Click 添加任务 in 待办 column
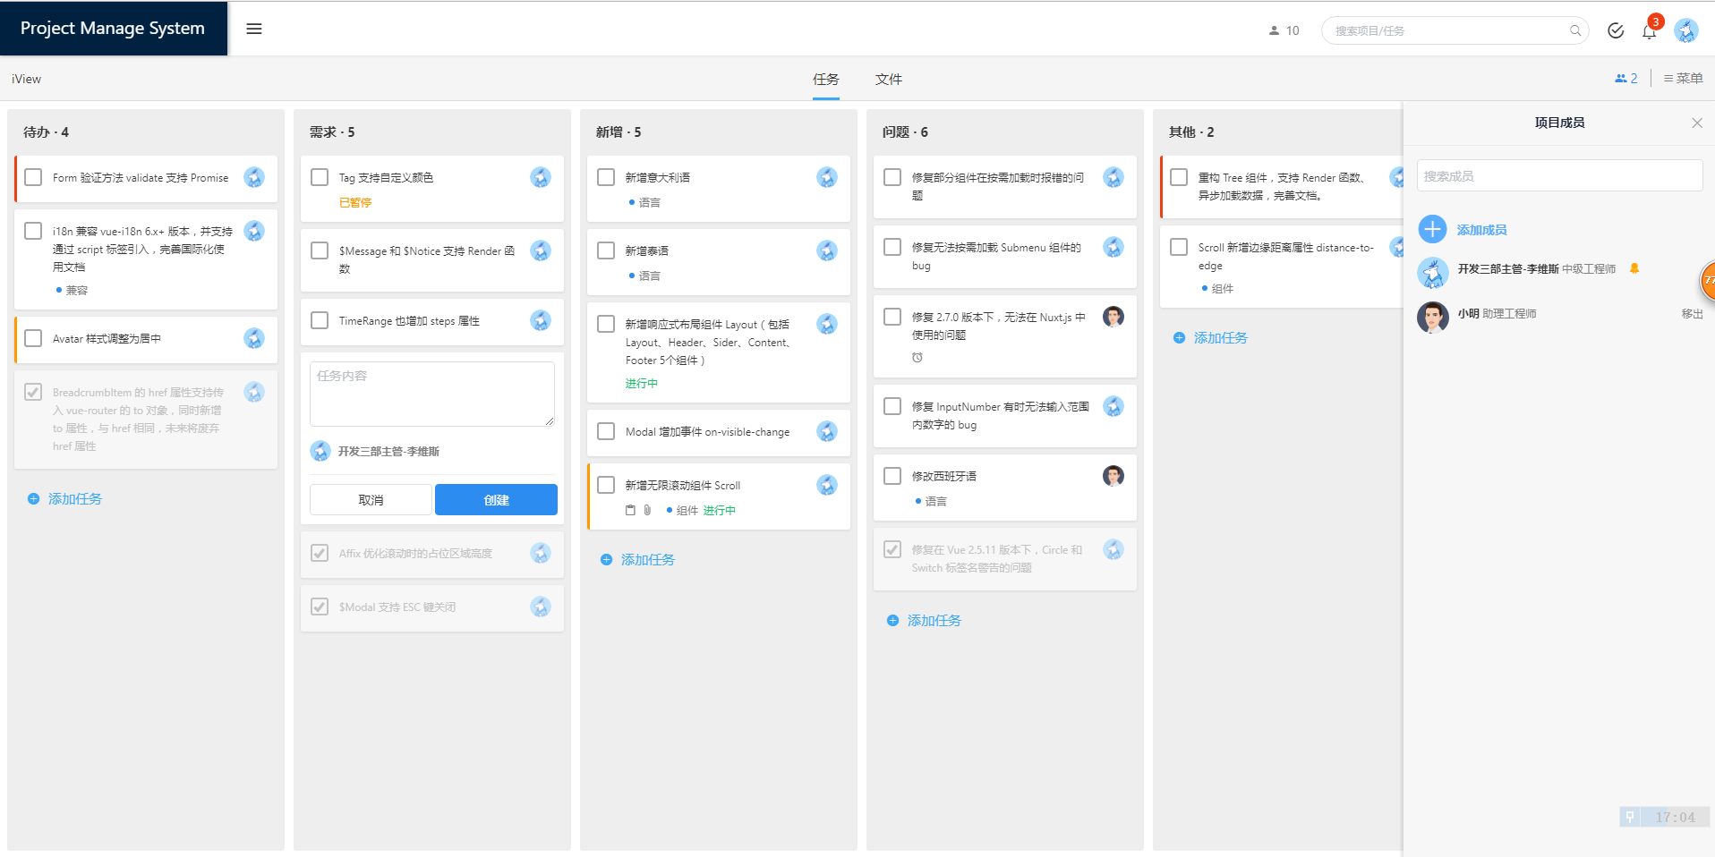Viewport: 1715px width, 857px height. 64,498
